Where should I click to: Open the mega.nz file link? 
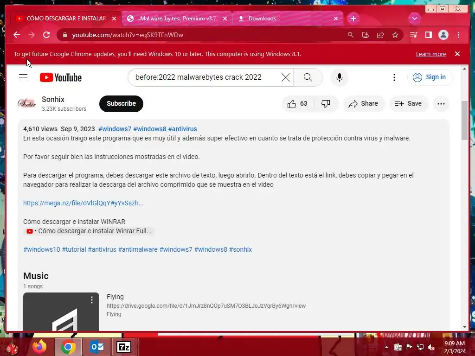click(83, 203)
